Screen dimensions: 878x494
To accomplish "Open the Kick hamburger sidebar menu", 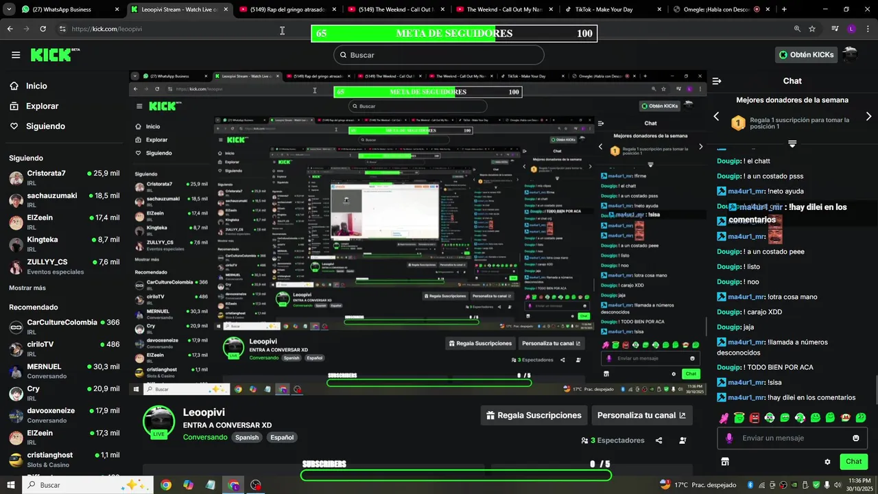I will 16,55.
